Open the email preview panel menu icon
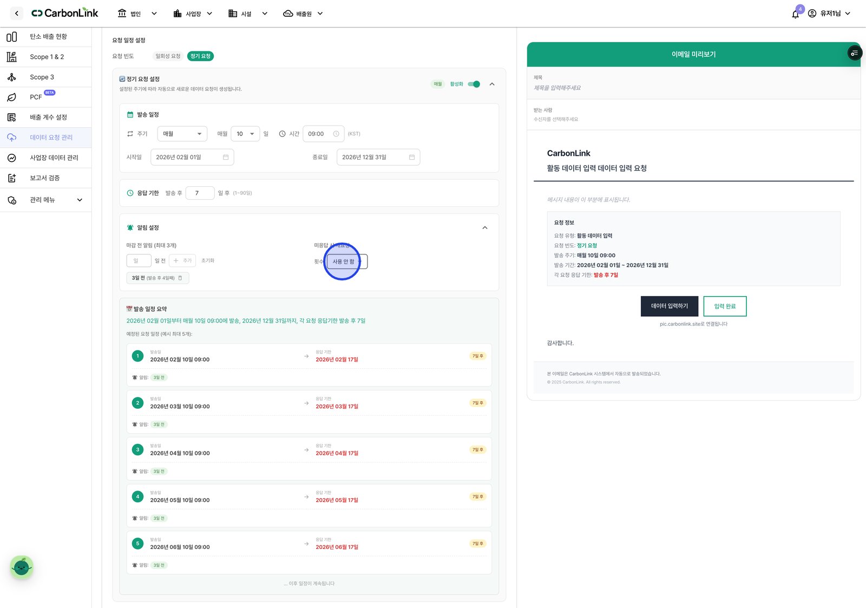Viewport: 866px width, 608px height. [854, 53]
